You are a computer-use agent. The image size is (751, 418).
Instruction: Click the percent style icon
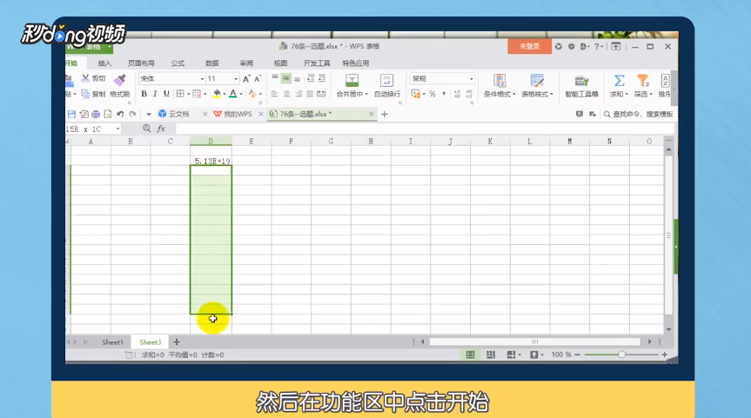(x=432, y=94)
